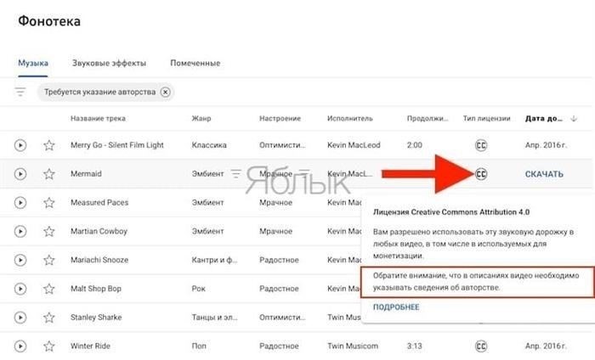595x360 pixels.
Task: Star the Stanley Sharke track
Action: click(49, 318)
